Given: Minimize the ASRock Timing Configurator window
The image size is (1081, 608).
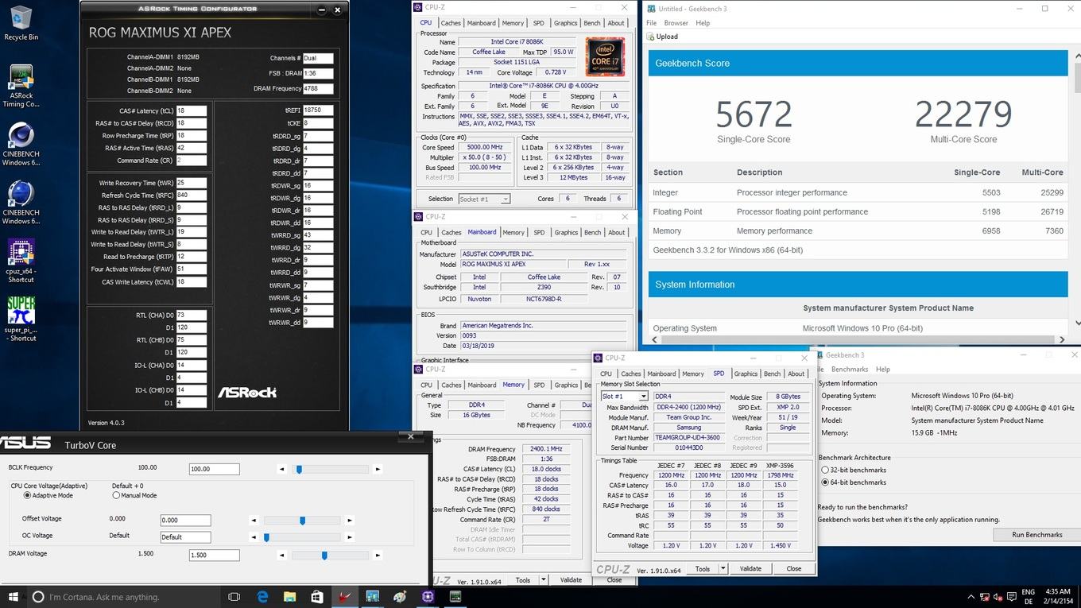Looking at the screenshot, I should pos(321,10).
